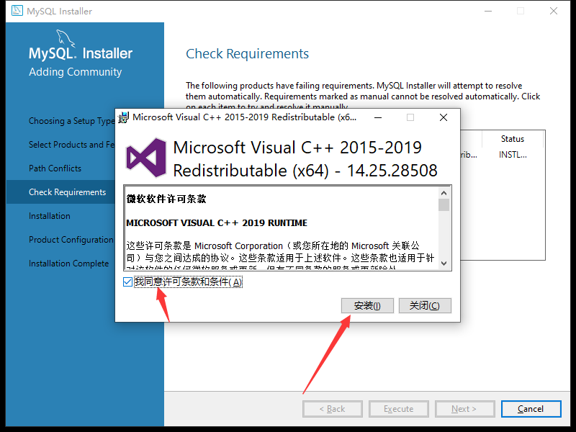Minimize the Visual C++ Redistributable dialog
576x432 pixels.
pos(377,117)
